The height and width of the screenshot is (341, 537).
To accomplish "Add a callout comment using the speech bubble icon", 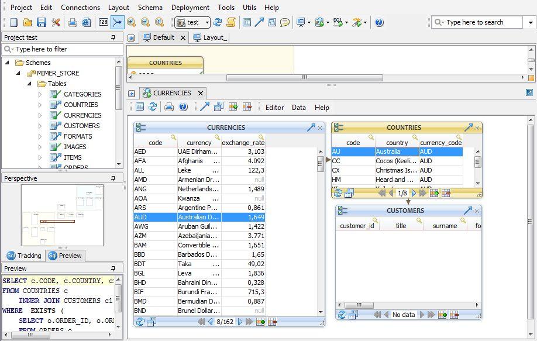I will [x=285, y=23].
